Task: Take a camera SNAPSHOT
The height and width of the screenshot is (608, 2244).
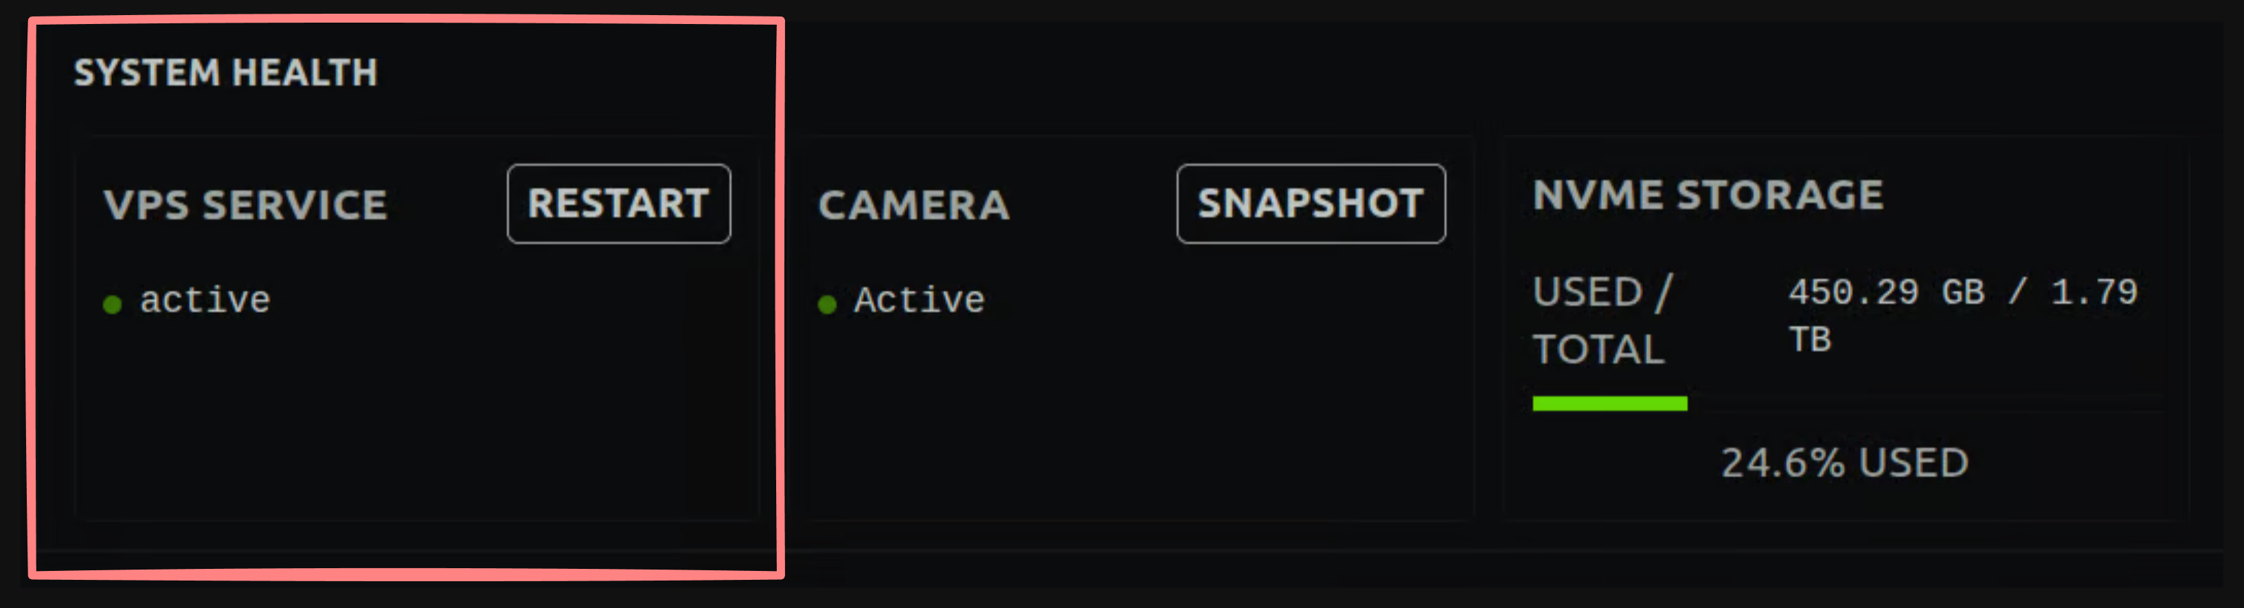Action: click(x=1310, y=204)
